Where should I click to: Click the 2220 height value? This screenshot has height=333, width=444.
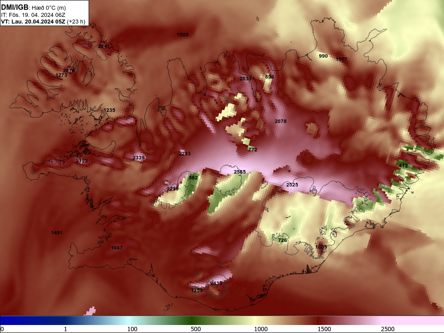tap(173, 189)
